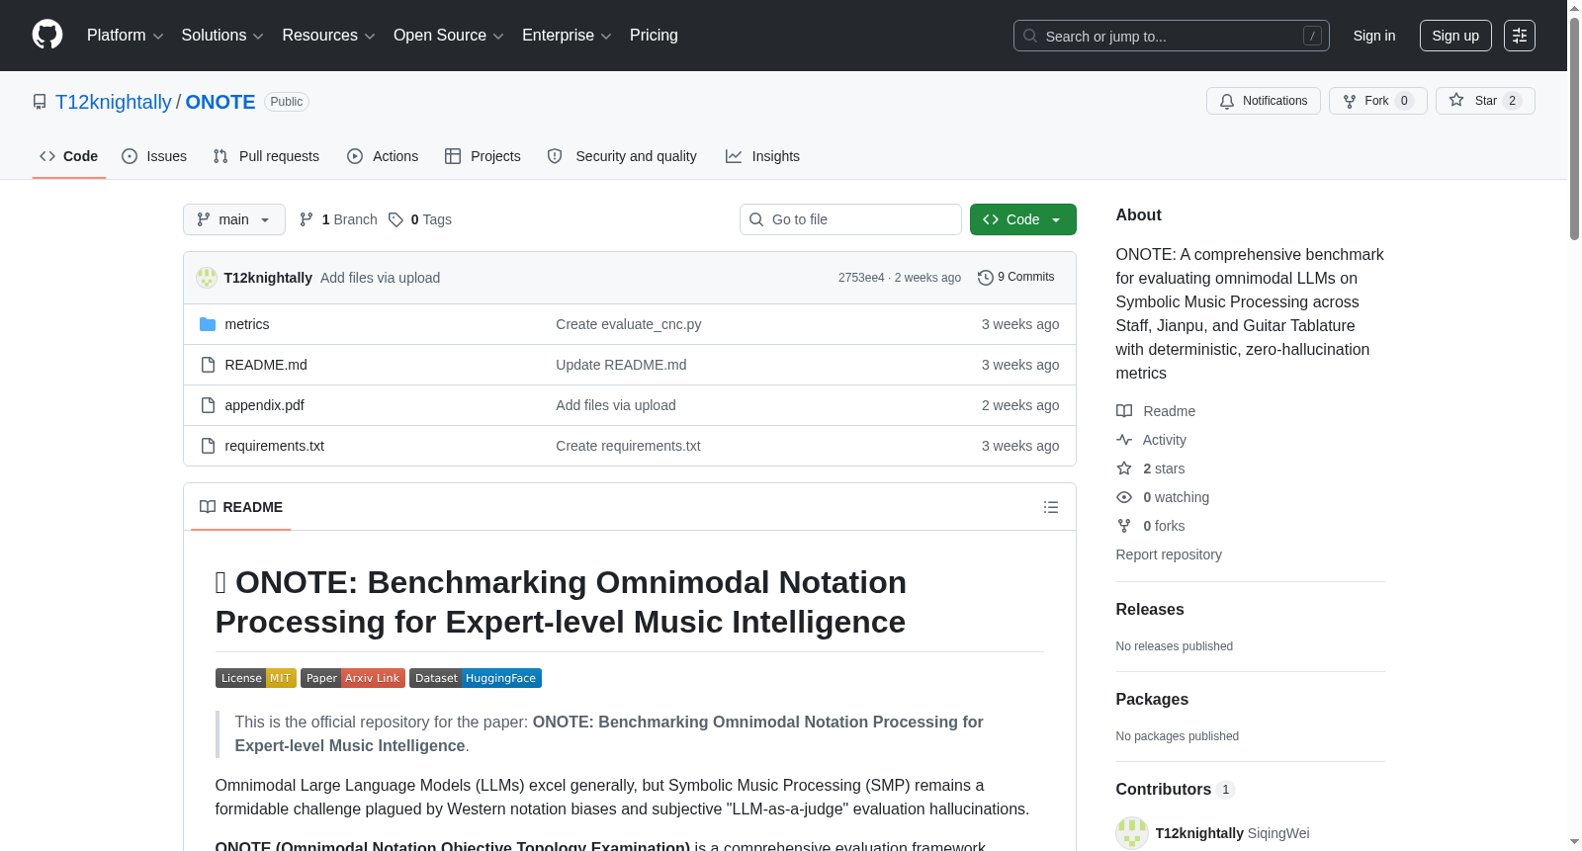The width and height of the screenshot is (1582, 851).
Task: Click the Notifications bell button
Action: click(x=1263, y=101)
